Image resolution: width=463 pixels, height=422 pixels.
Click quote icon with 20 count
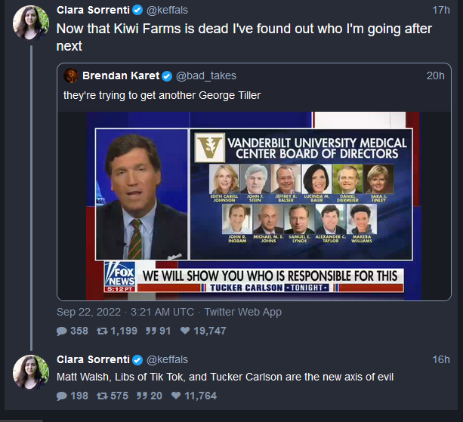[x=141, y=396]
